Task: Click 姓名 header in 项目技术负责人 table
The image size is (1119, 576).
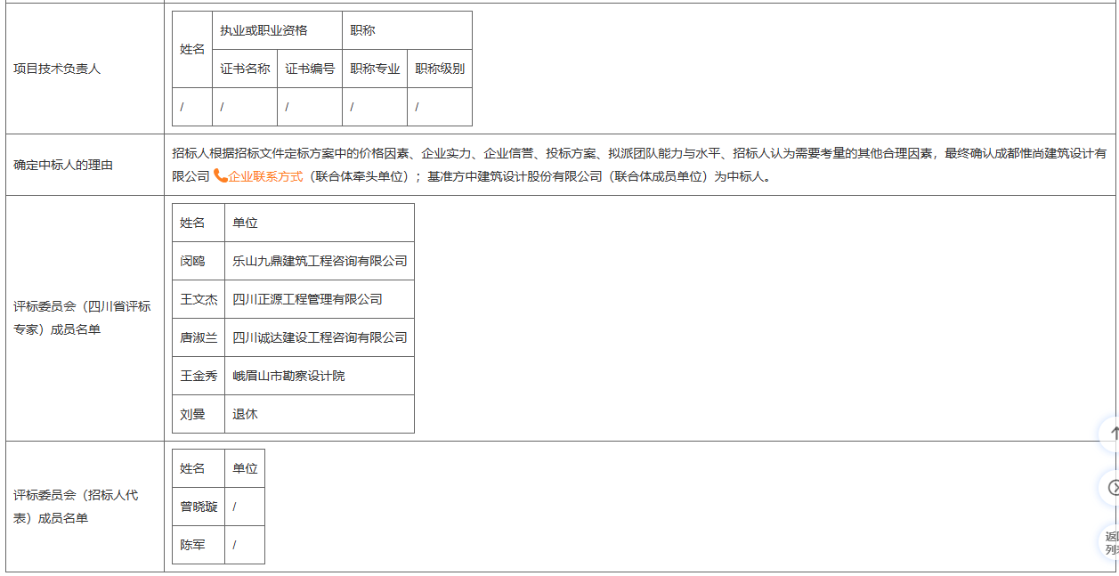Action: (x=192, y=49)
